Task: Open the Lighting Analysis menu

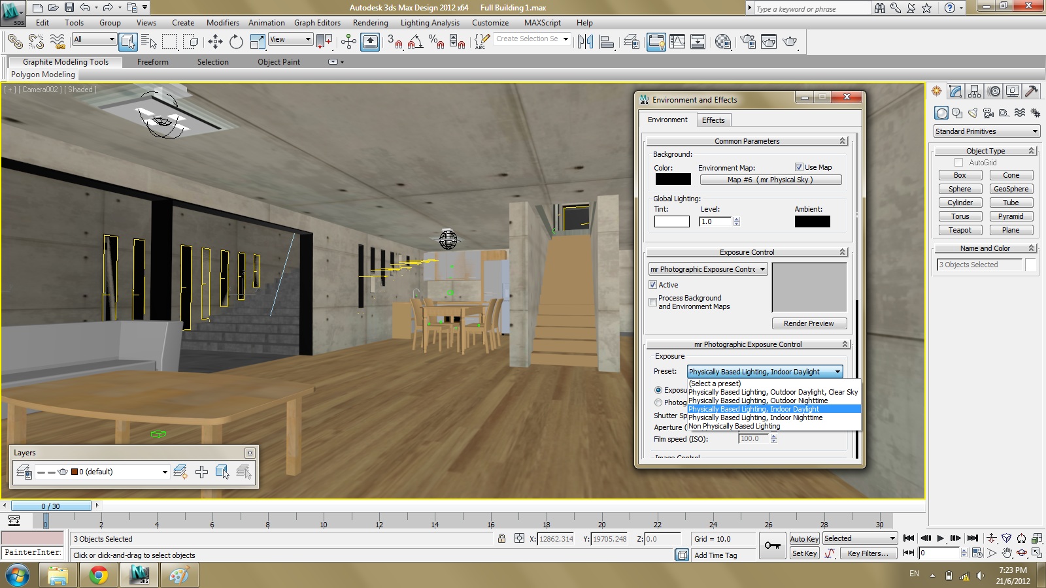Action: click(x=430, y=23)
